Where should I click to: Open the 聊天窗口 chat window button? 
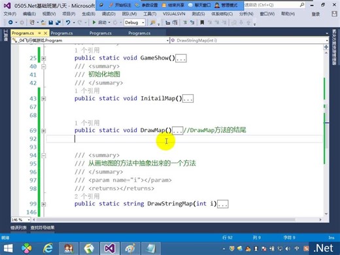199,5
